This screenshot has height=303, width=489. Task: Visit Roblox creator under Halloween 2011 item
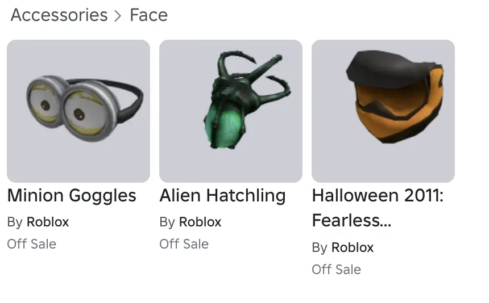coord(353,248)
